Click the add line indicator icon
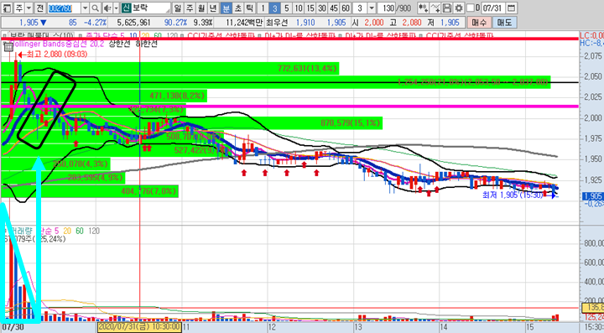This screenshot has height=333, width=604. pyautogui.click(x=435, y=8)
